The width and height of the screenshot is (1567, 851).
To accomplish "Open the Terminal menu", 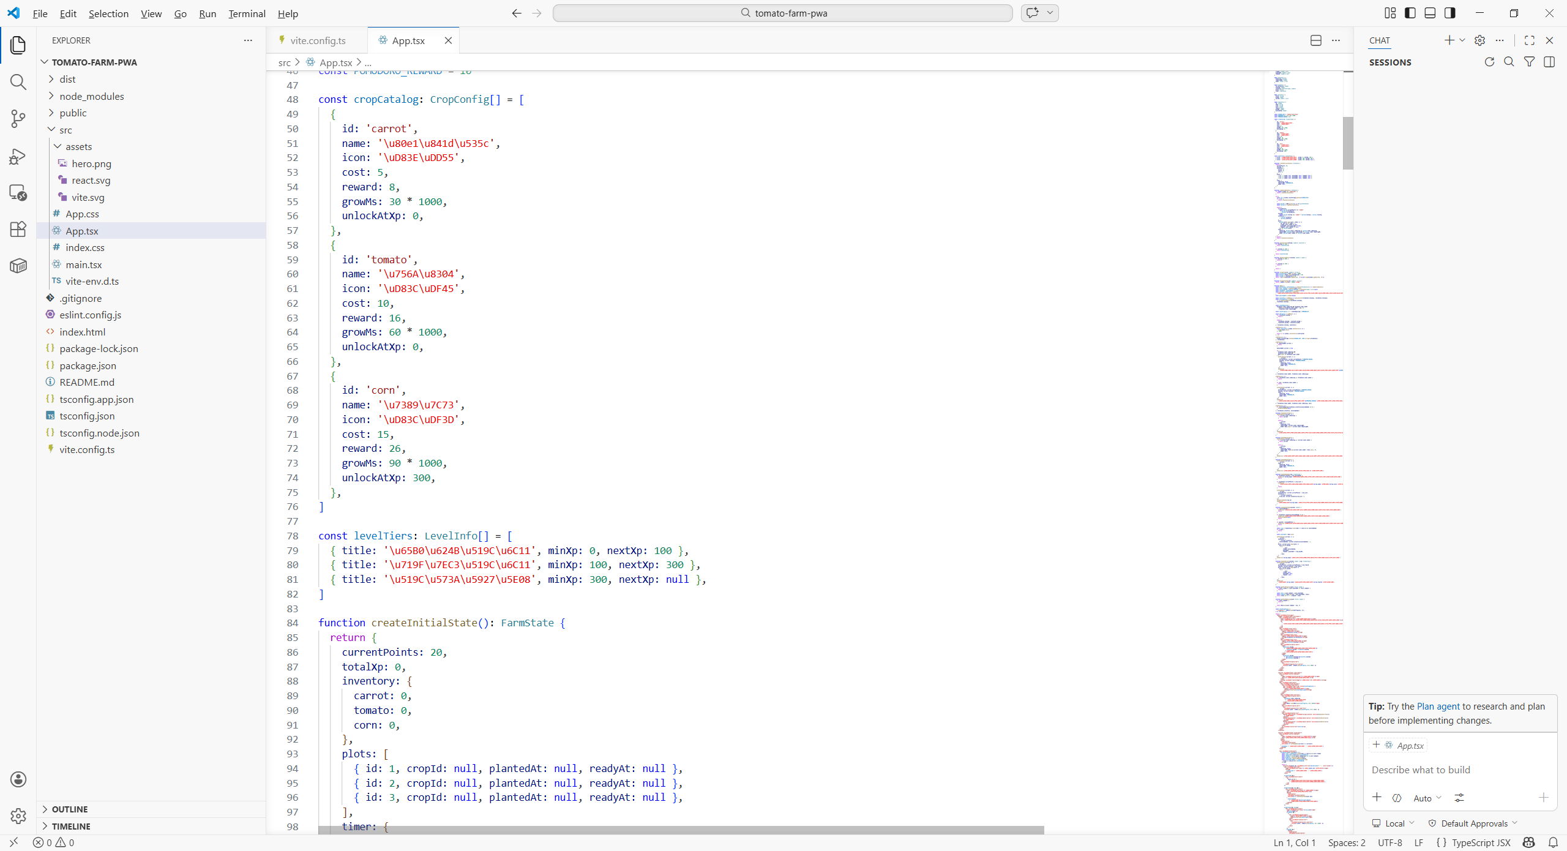I will point(247,13).
